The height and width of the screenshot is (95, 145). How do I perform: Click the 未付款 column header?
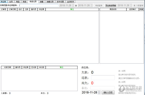coord(42,67)
